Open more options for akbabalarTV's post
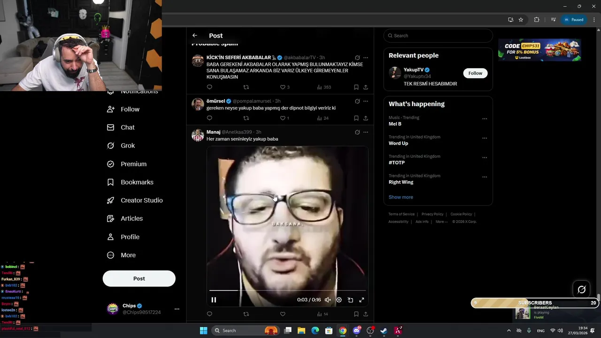601x338 pixels. [366, 58]
